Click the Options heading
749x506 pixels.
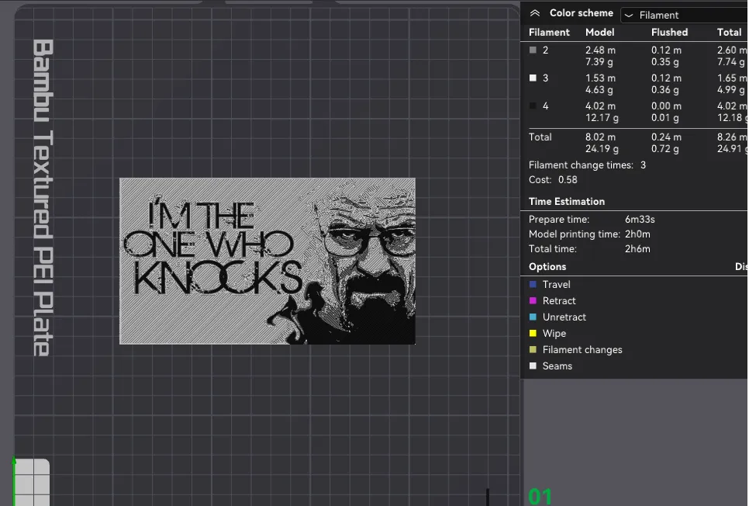point(547,267)
